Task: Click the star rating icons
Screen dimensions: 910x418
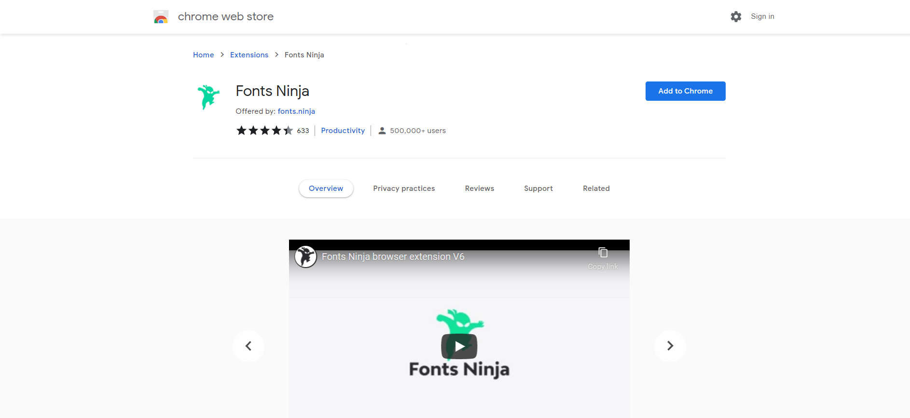Action: coord(264,131)
